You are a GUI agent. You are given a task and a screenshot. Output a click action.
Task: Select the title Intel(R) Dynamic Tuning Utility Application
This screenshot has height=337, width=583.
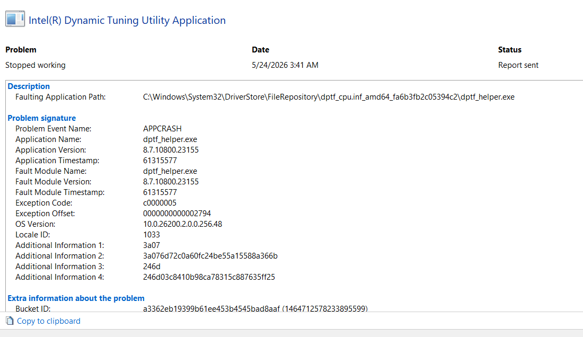tap(127, 20)
